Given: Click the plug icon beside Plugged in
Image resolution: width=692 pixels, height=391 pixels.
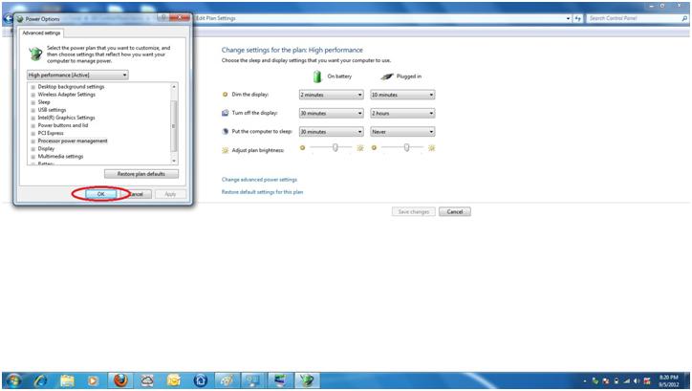Looking at the screenshot, I should (387, 76).
